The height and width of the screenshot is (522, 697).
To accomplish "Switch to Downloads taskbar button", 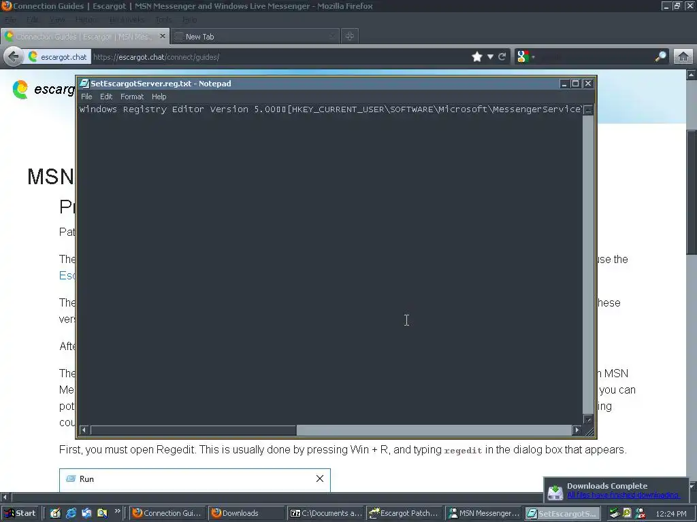I will pos(246,513).
